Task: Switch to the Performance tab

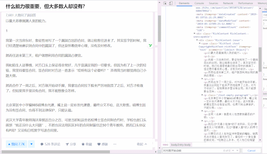Action: tap(246, 3)
